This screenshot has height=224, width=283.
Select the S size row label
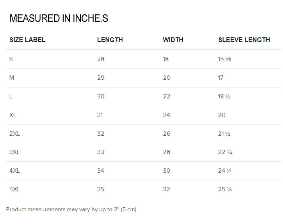click(x=11, y=59)
